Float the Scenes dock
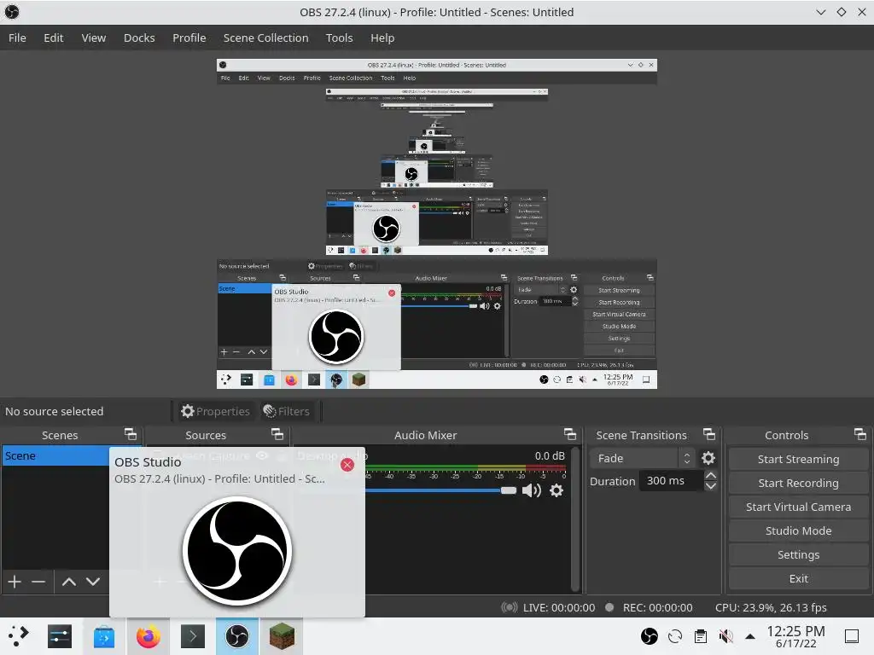 (131, 434)
